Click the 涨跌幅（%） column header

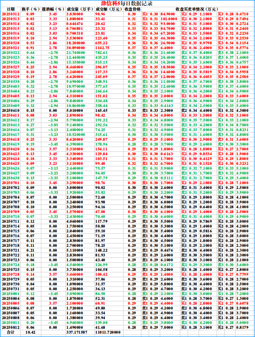pos(53,9)
